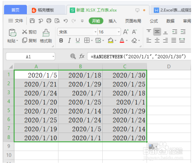196x166 pixels.
Task: Decrease indent icon
Action: tap(175, 32)
